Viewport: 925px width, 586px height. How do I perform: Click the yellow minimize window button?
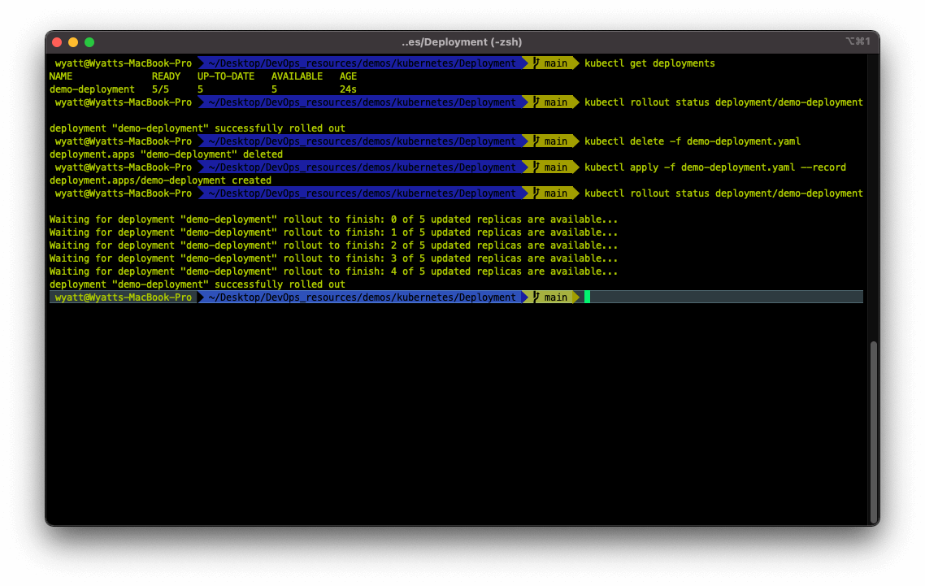(73, 42)
